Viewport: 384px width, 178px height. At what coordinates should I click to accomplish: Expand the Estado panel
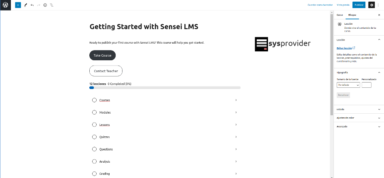tap(358, 109)
